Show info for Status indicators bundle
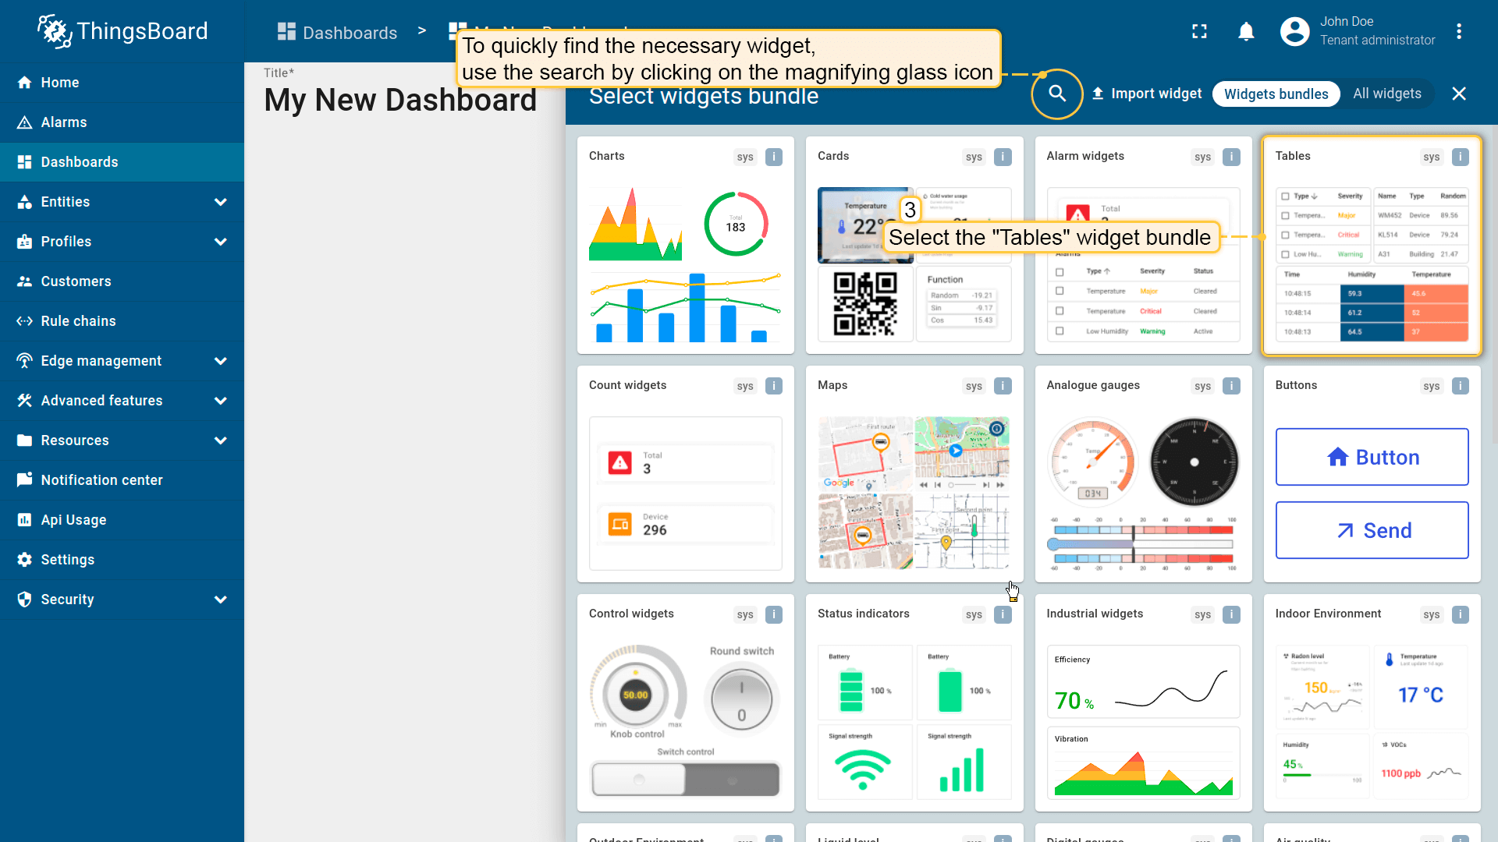This screenshot has width=1498, height=842. coord(1003,614)
